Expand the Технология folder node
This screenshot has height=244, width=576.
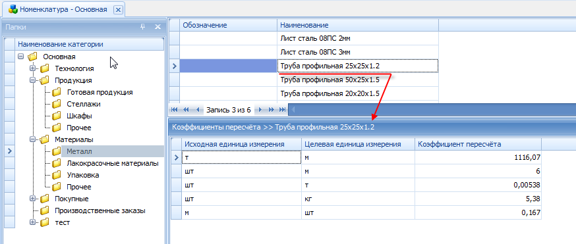pos(32,68)
